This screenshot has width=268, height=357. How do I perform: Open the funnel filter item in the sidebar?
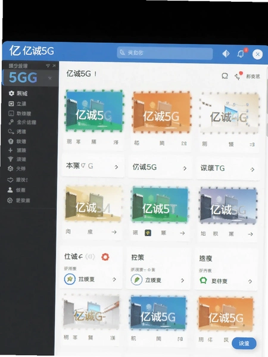(17, 159)
